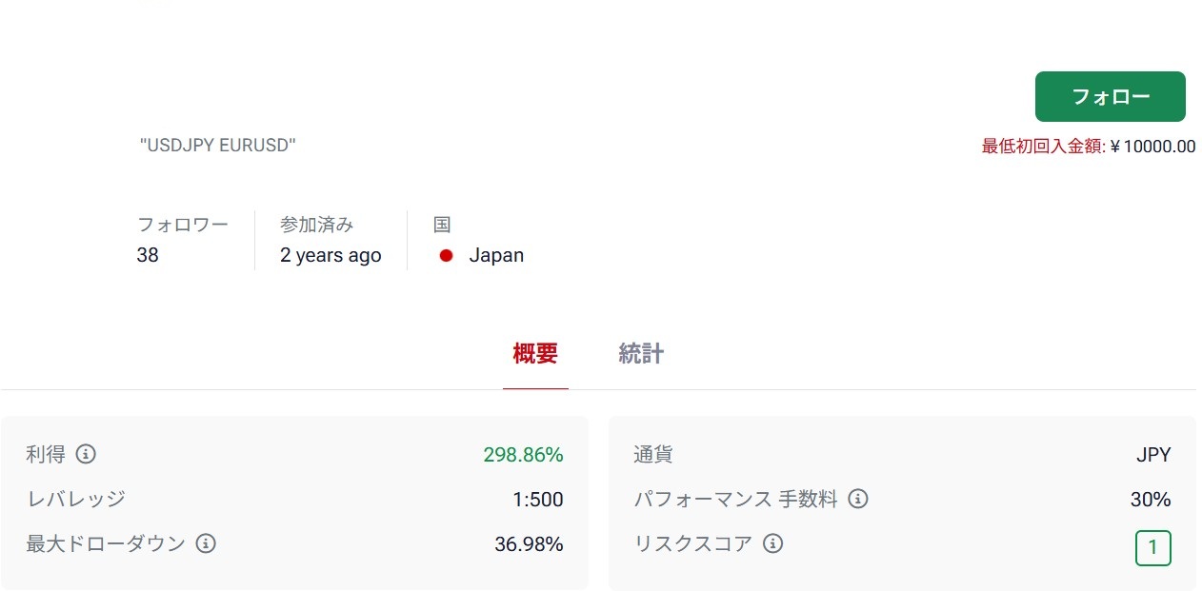This screenshot has width=1202, height=591.
Task: Click the JPY currency value
Action: 1153,455
